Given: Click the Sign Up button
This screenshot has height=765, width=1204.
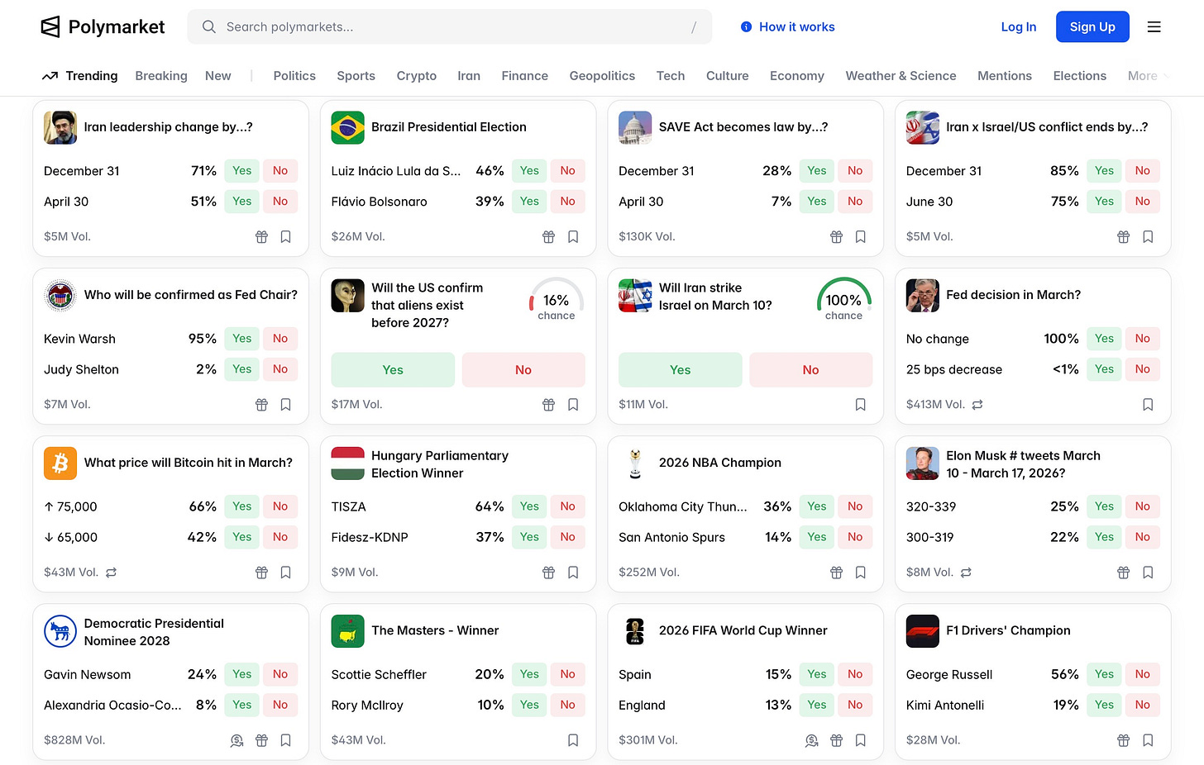Looking at the screenshot, I should [x=1092, y=26].
